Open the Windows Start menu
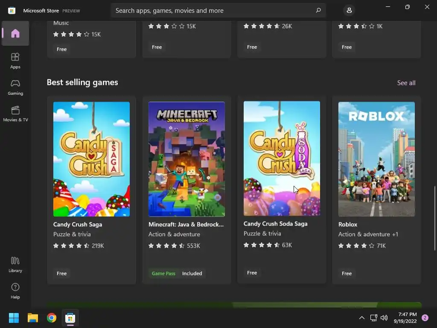This screenshot has width=437, height=328. (x=14, y=318)
